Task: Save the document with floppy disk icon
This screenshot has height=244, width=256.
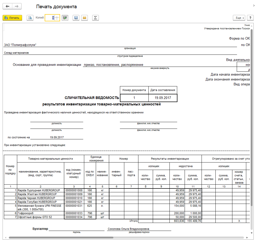Action: click(76, 18)
